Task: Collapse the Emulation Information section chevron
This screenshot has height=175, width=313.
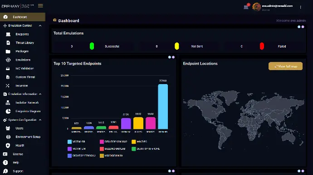Action: tap(40, 94)
